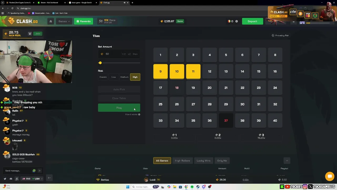Click the Gems currency badge

(180, 21)
